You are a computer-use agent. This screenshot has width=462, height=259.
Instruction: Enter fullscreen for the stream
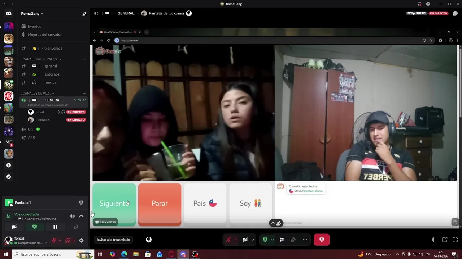point(455,240)
